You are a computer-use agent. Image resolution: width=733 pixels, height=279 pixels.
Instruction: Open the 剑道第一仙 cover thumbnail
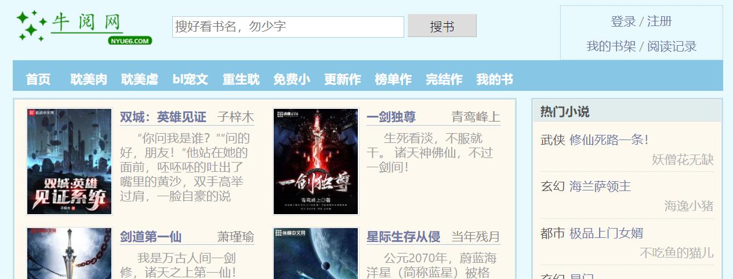[70, 253]
